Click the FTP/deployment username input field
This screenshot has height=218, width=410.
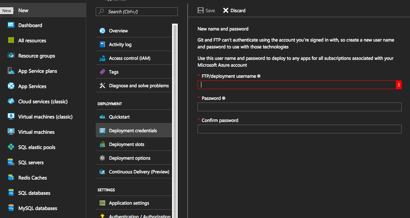297,85
